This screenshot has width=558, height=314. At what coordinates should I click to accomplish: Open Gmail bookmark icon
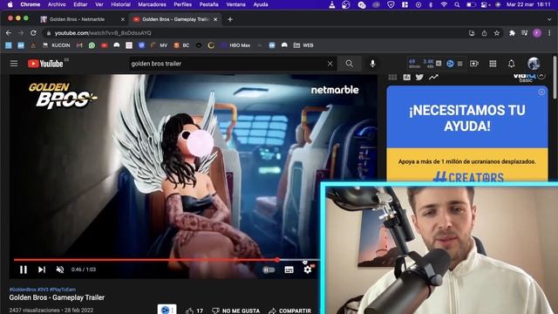point(79,45)
